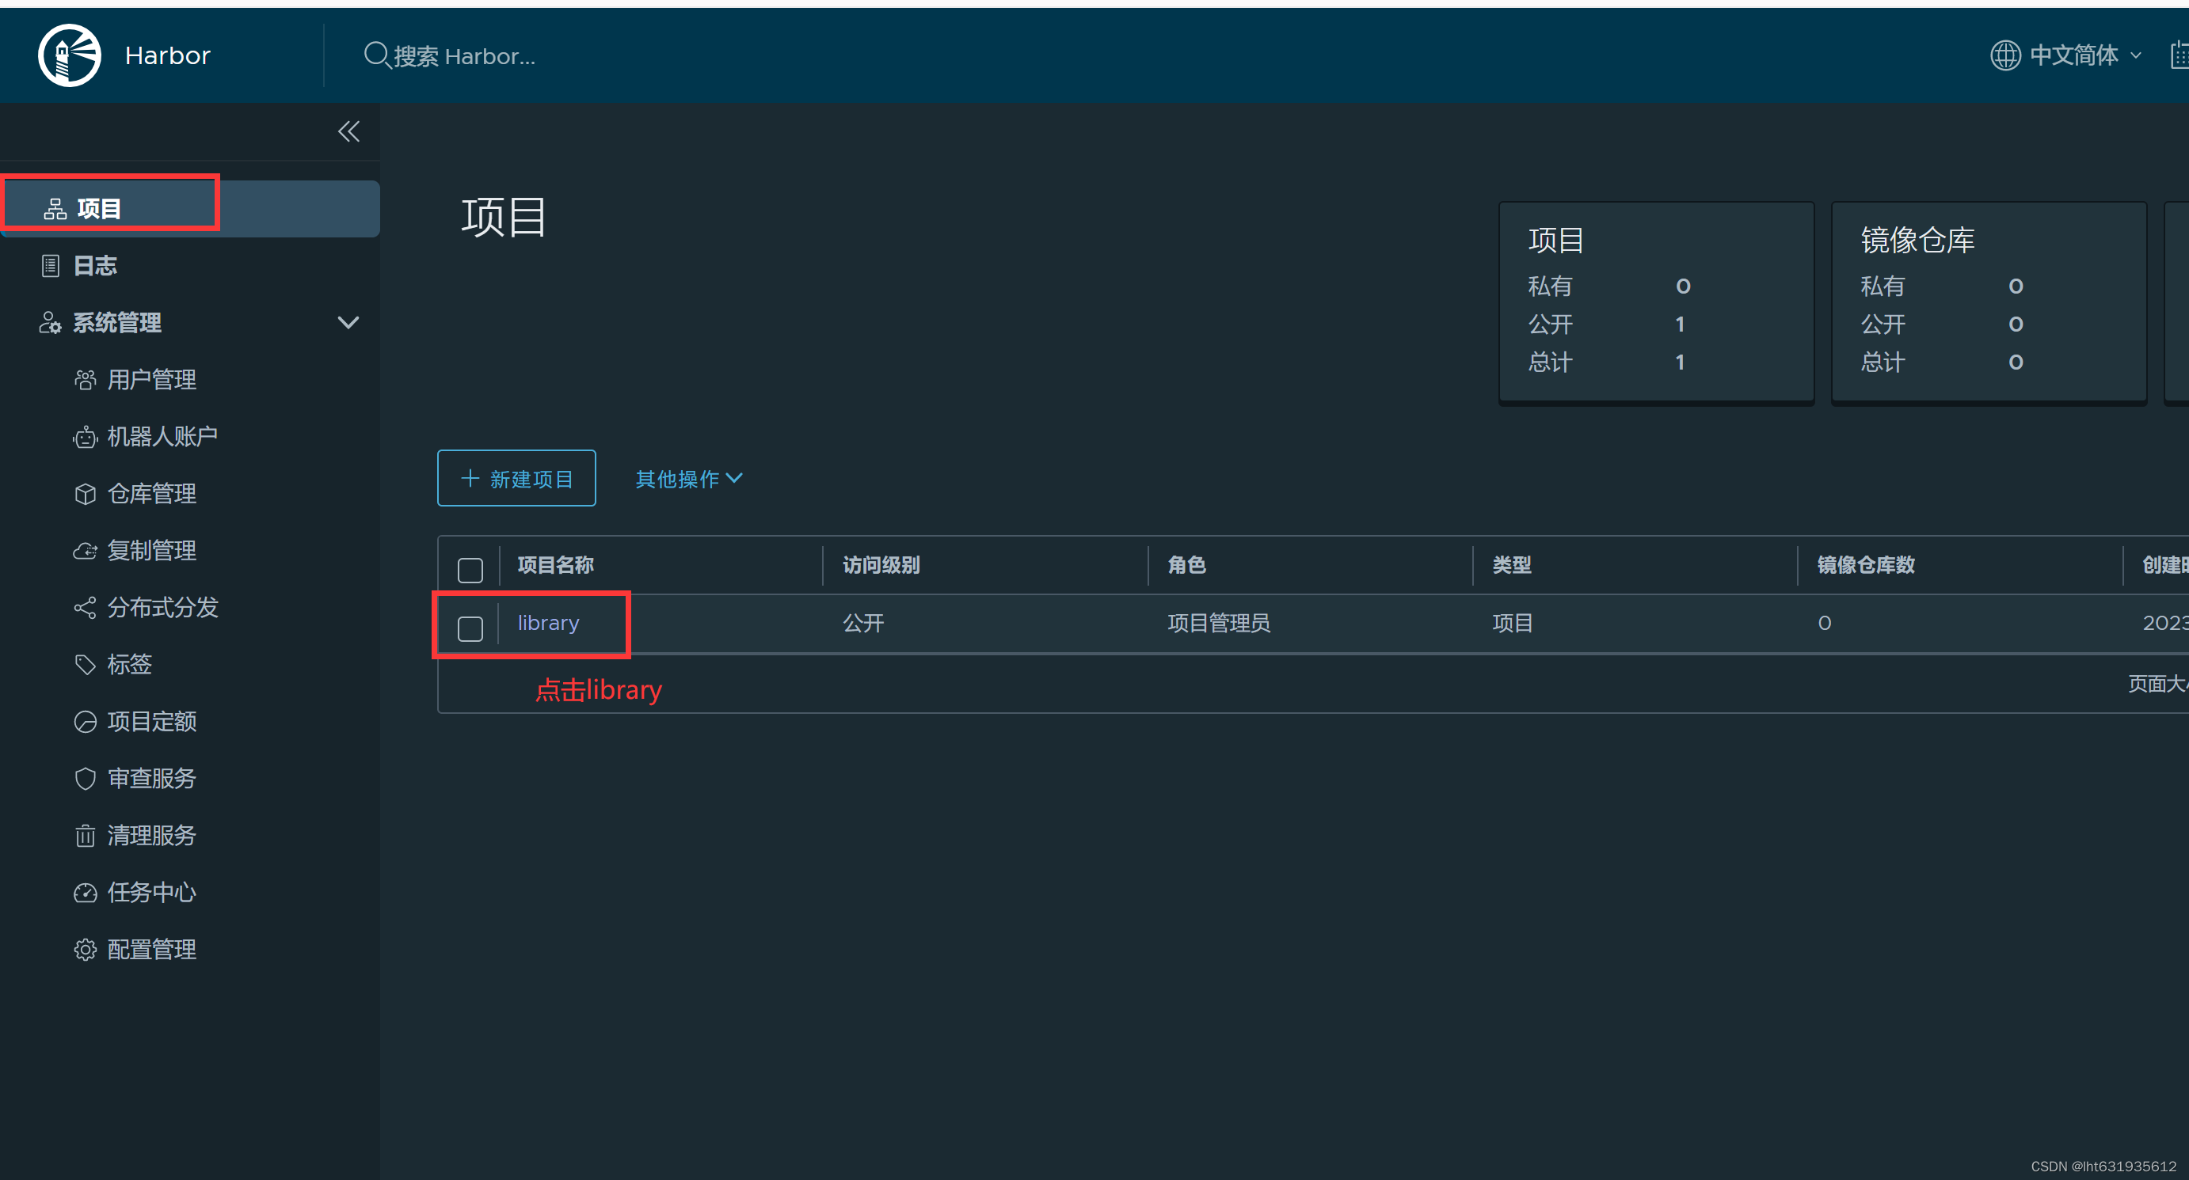Click the 项目 statistics card title

click(x=1556, y=241)
